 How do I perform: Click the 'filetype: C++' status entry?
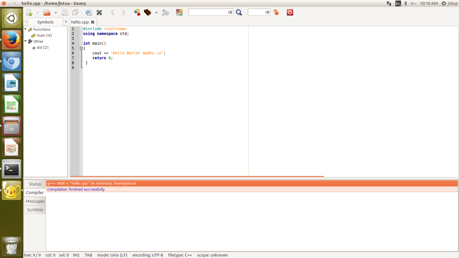click(x=180, y=255)
